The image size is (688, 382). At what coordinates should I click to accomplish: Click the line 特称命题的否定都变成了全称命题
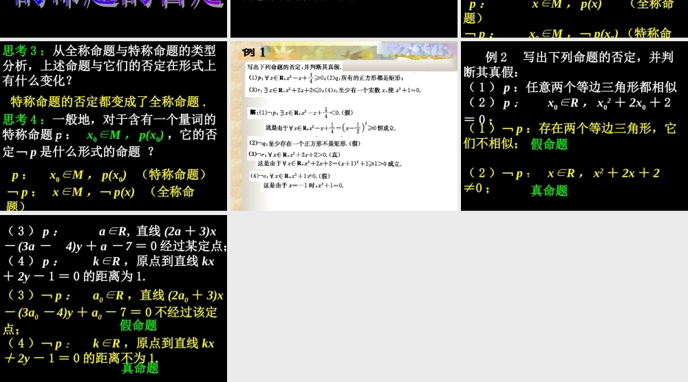click(x=108, y=102)
